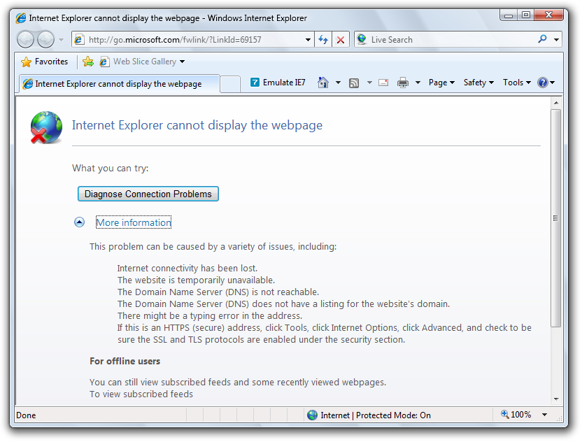Click the RSS Feeds icon
This screenshot has height=442, width=582.
pos(354,83)
